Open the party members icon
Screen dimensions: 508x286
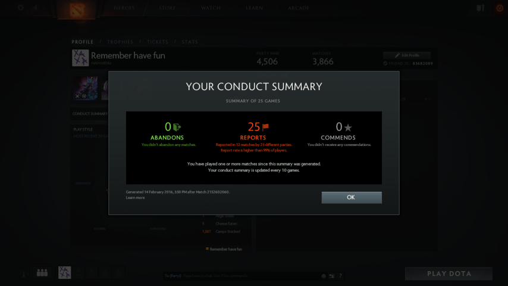[42, 273]
